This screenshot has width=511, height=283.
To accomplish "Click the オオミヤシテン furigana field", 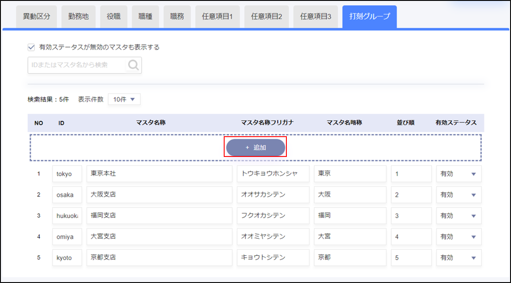I will pyautogui.click(x=273, y=237).
